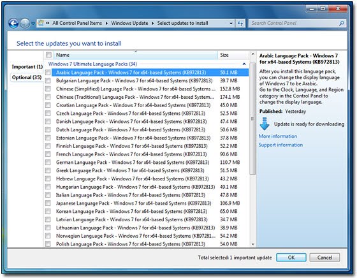The image size is (357, 278).
Task: Switch to the Optional (35) tab
Action: coord(27,77)
